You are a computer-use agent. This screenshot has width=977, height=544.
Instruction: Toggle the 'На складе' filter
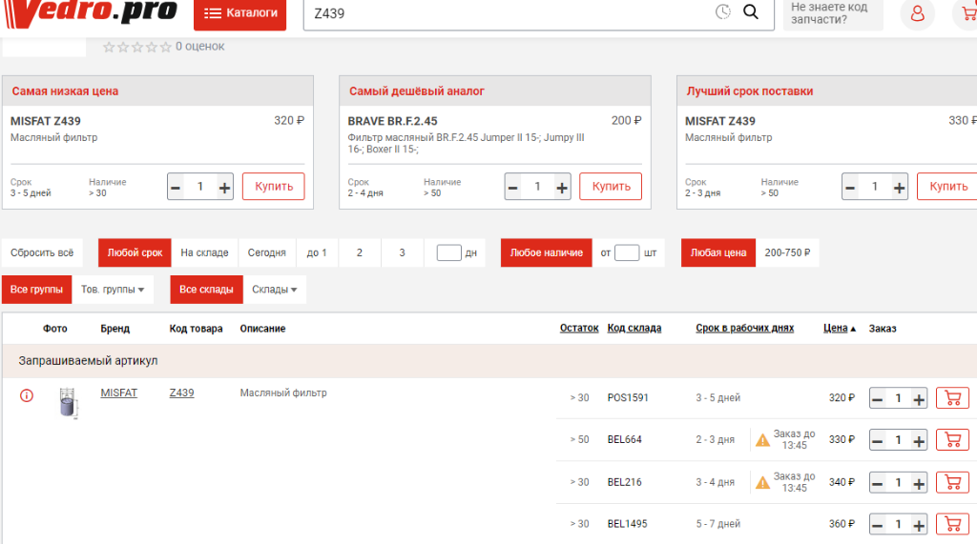[x=204, y=252]
